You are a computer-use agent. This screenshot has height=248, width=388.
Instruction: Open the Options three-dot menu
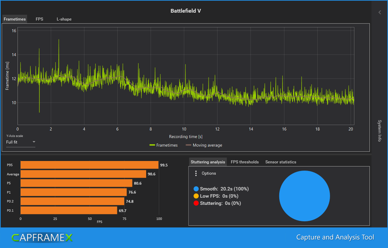tap(196, 173)
